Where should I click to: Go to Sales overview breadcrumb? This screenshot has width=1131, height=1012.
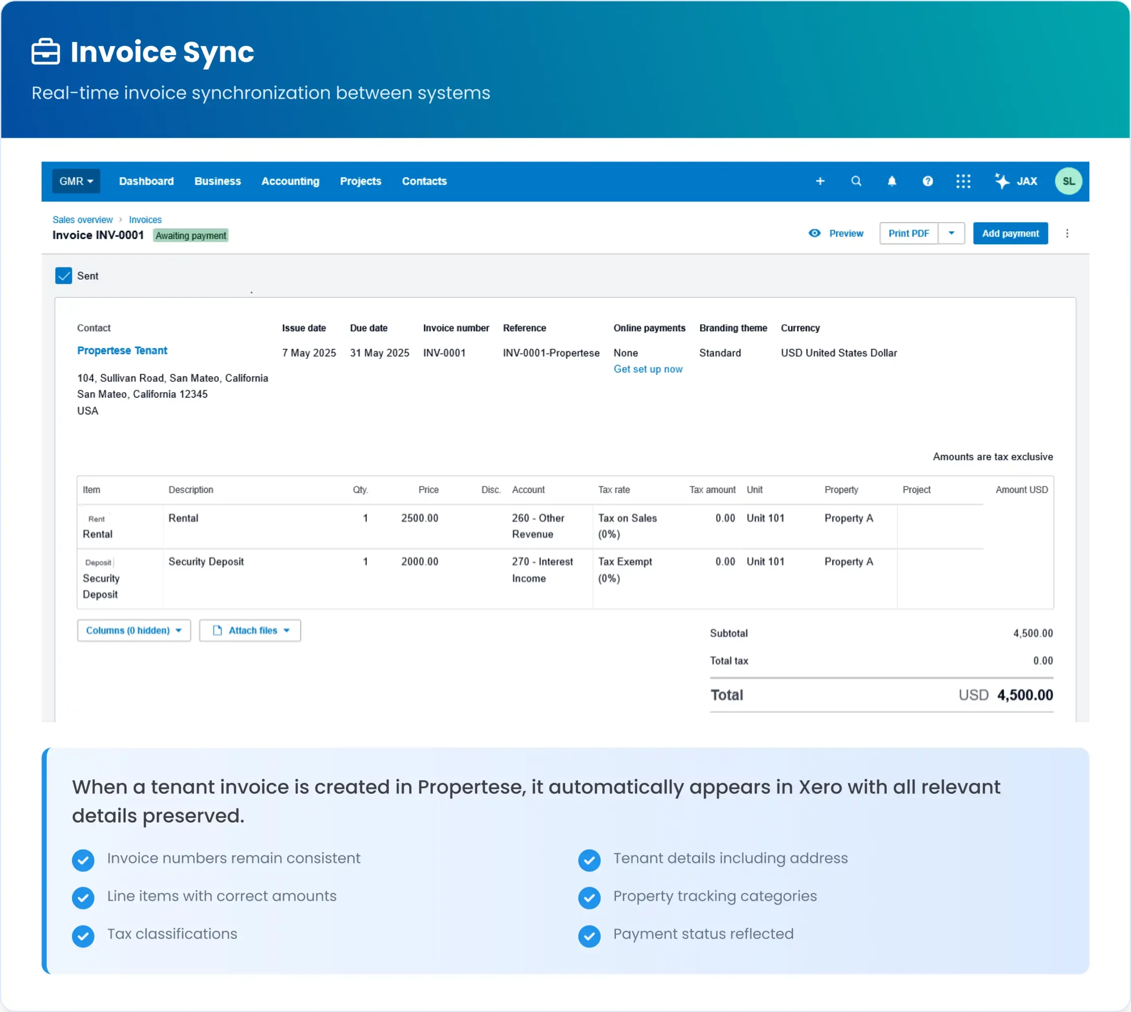pos(82,219)
